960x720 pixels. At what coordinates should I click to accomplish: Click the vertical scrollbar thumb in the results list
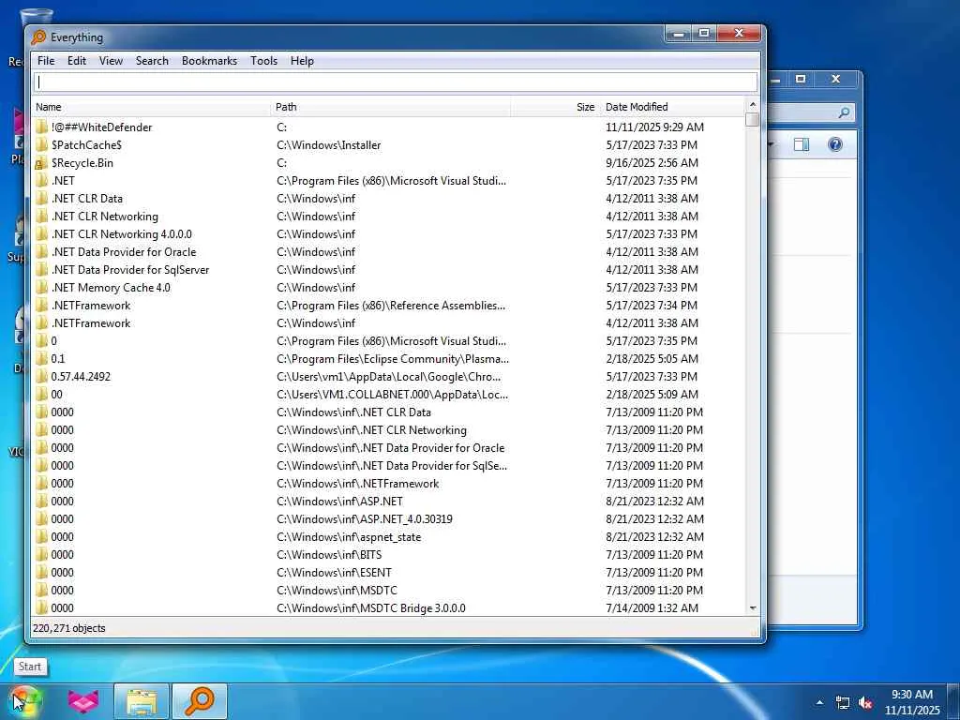tap(753, 119)
